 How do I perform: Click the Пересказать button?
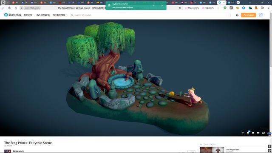[192, 8]
